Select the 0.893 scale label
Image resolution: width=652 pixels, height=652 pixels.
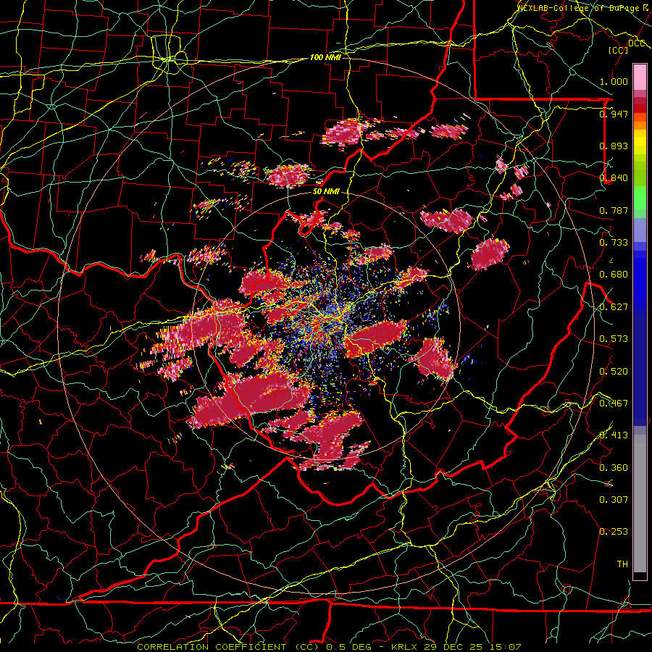pos(614,146)
